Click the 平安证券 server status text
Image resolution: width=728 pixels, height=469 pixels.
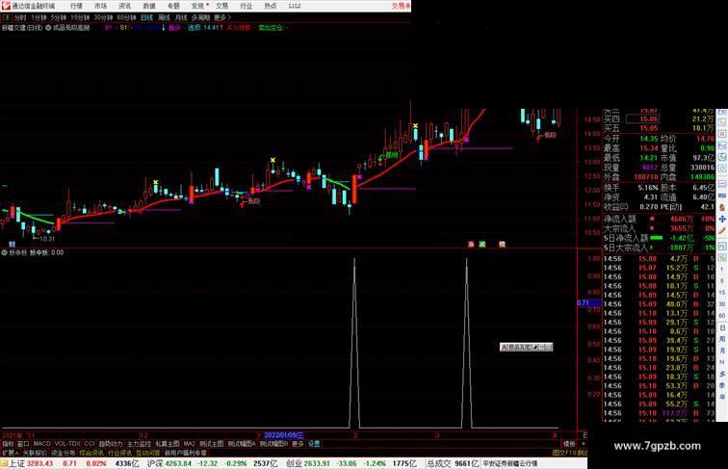point(509,463)
